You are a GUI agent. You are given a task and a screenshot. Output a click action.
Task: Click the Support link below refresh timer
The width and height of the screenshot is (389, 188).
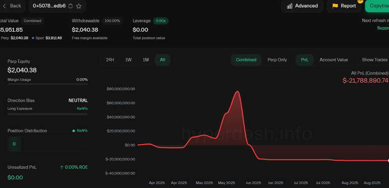(x=383, y=28)
